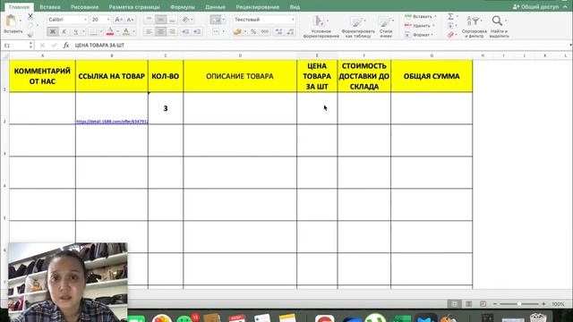573x322 pixels.
Task: Click the decrease decimal icon
Action: (x=290, y=32)
